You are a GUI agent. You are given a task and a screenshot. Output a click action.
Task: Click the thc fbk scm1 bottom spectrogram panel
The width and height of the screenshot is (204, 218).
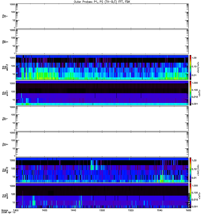[x=102, y=196]
